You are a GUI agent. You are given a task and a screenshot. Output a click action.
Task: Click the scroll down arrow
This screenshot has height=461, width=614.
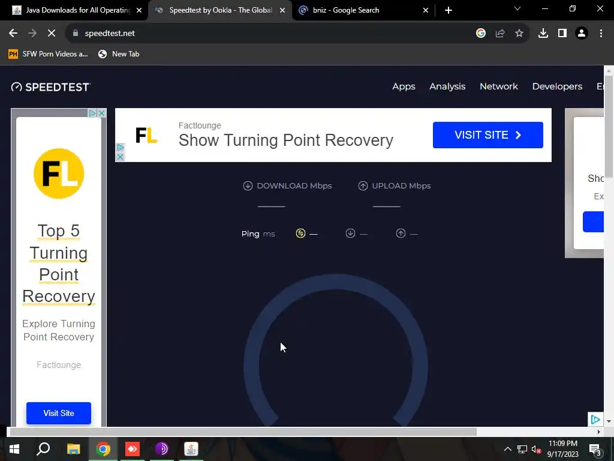click(609, 421)
